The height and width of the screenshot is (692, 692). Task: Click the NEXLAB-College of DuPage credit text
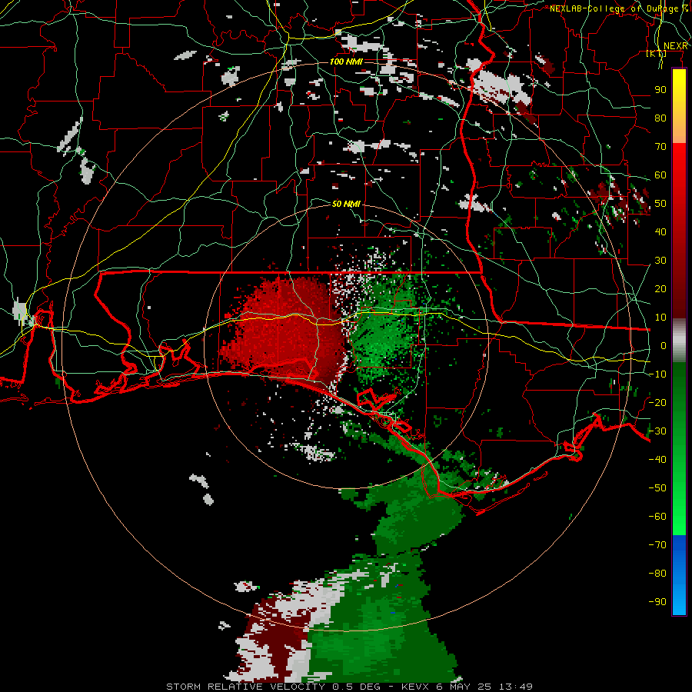pos(618,8)
